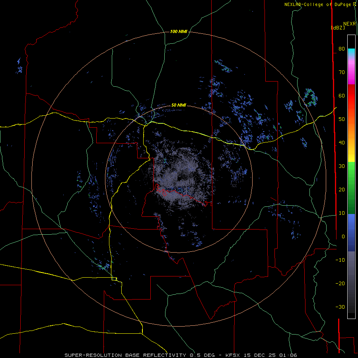Select the "NEXLAB-College of DuPage" header text
358x358 pixels.
click(319, 4)
